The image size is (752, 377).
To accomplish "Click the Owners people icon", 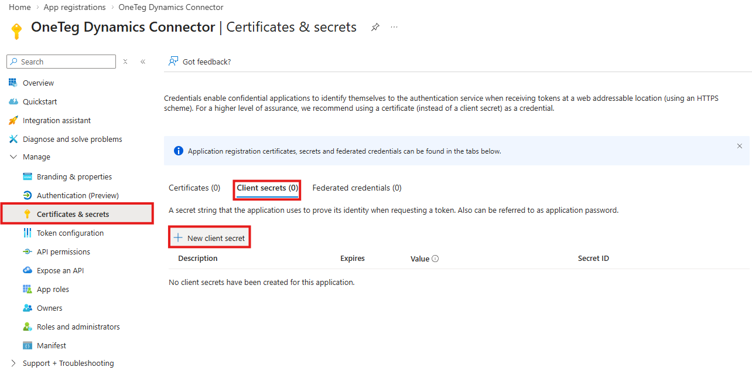I will 27,308.
